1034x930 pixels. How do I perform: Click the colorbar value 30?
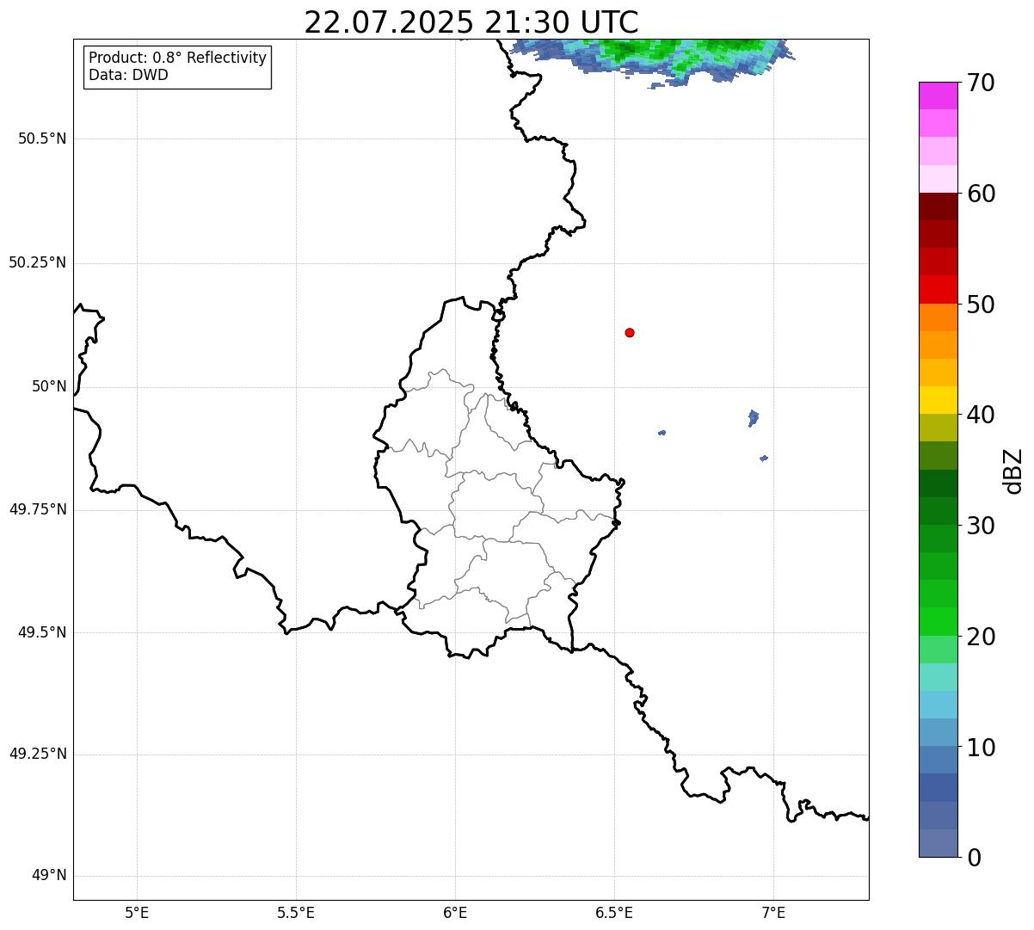point(982,525)
